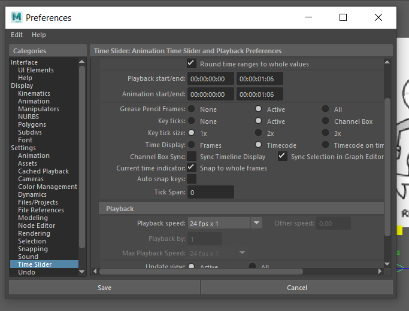Select the Files/Projects category
This screenshot has height=311, width=409.
[x=38, y=202]
